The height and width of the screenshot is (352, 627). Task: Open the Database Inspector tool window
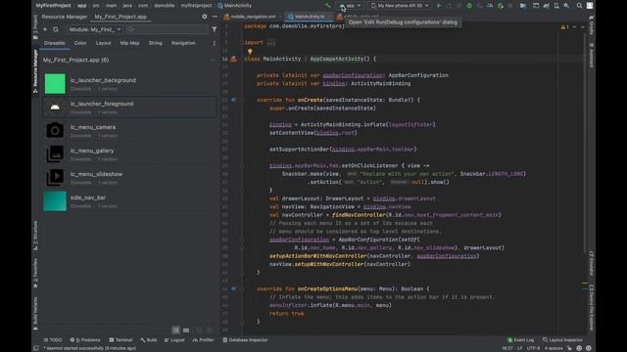pyautogui.click(x=246, y=340)
